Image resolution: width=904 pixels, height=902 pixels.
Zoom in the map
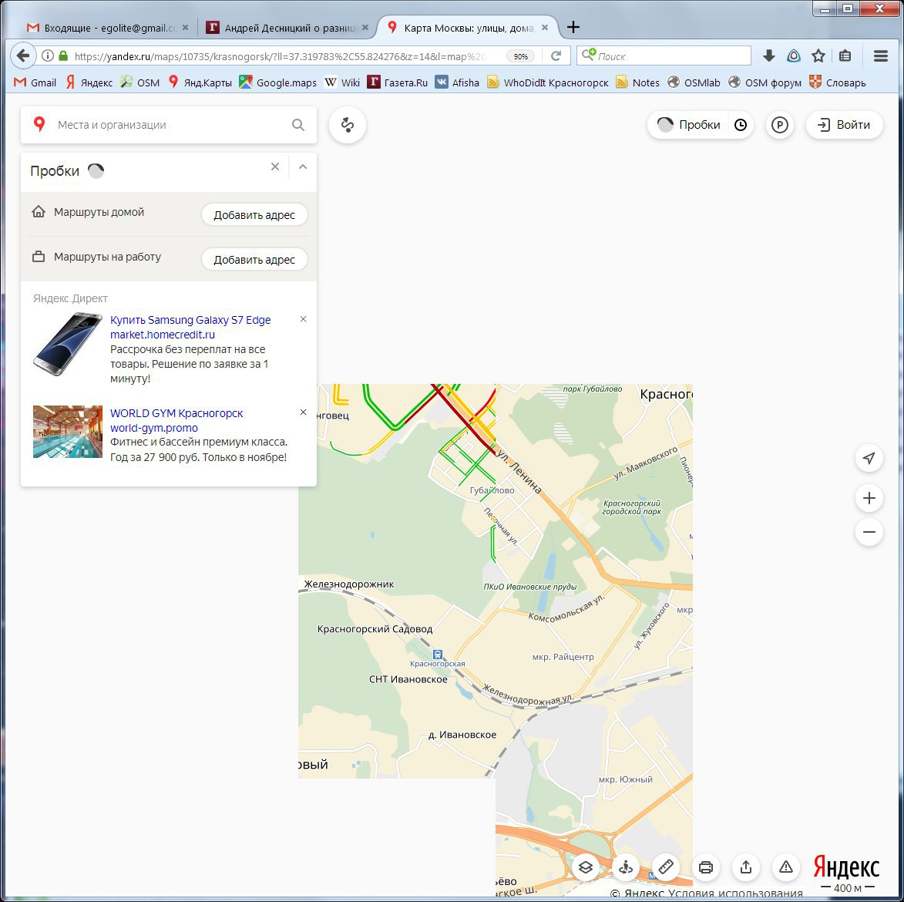[x=869, y=499]
